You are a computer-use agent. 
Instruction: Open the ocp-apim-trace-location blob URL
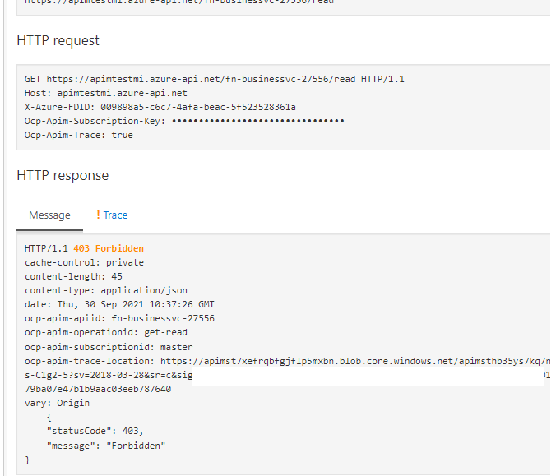354,361
